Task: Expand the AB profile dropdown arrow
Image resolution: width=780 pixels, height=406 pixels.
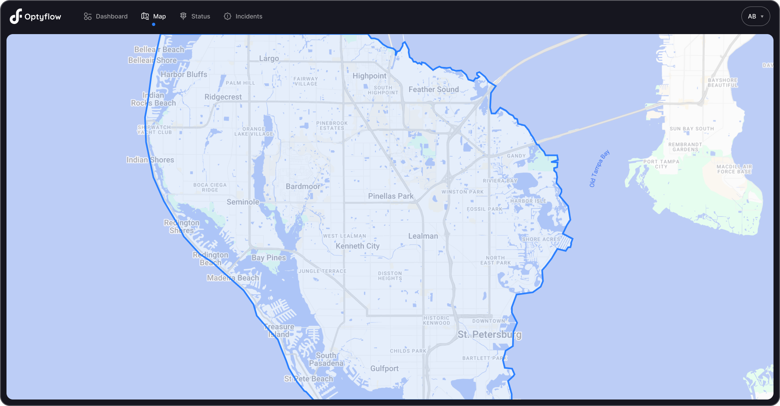Action: point(762,17)
